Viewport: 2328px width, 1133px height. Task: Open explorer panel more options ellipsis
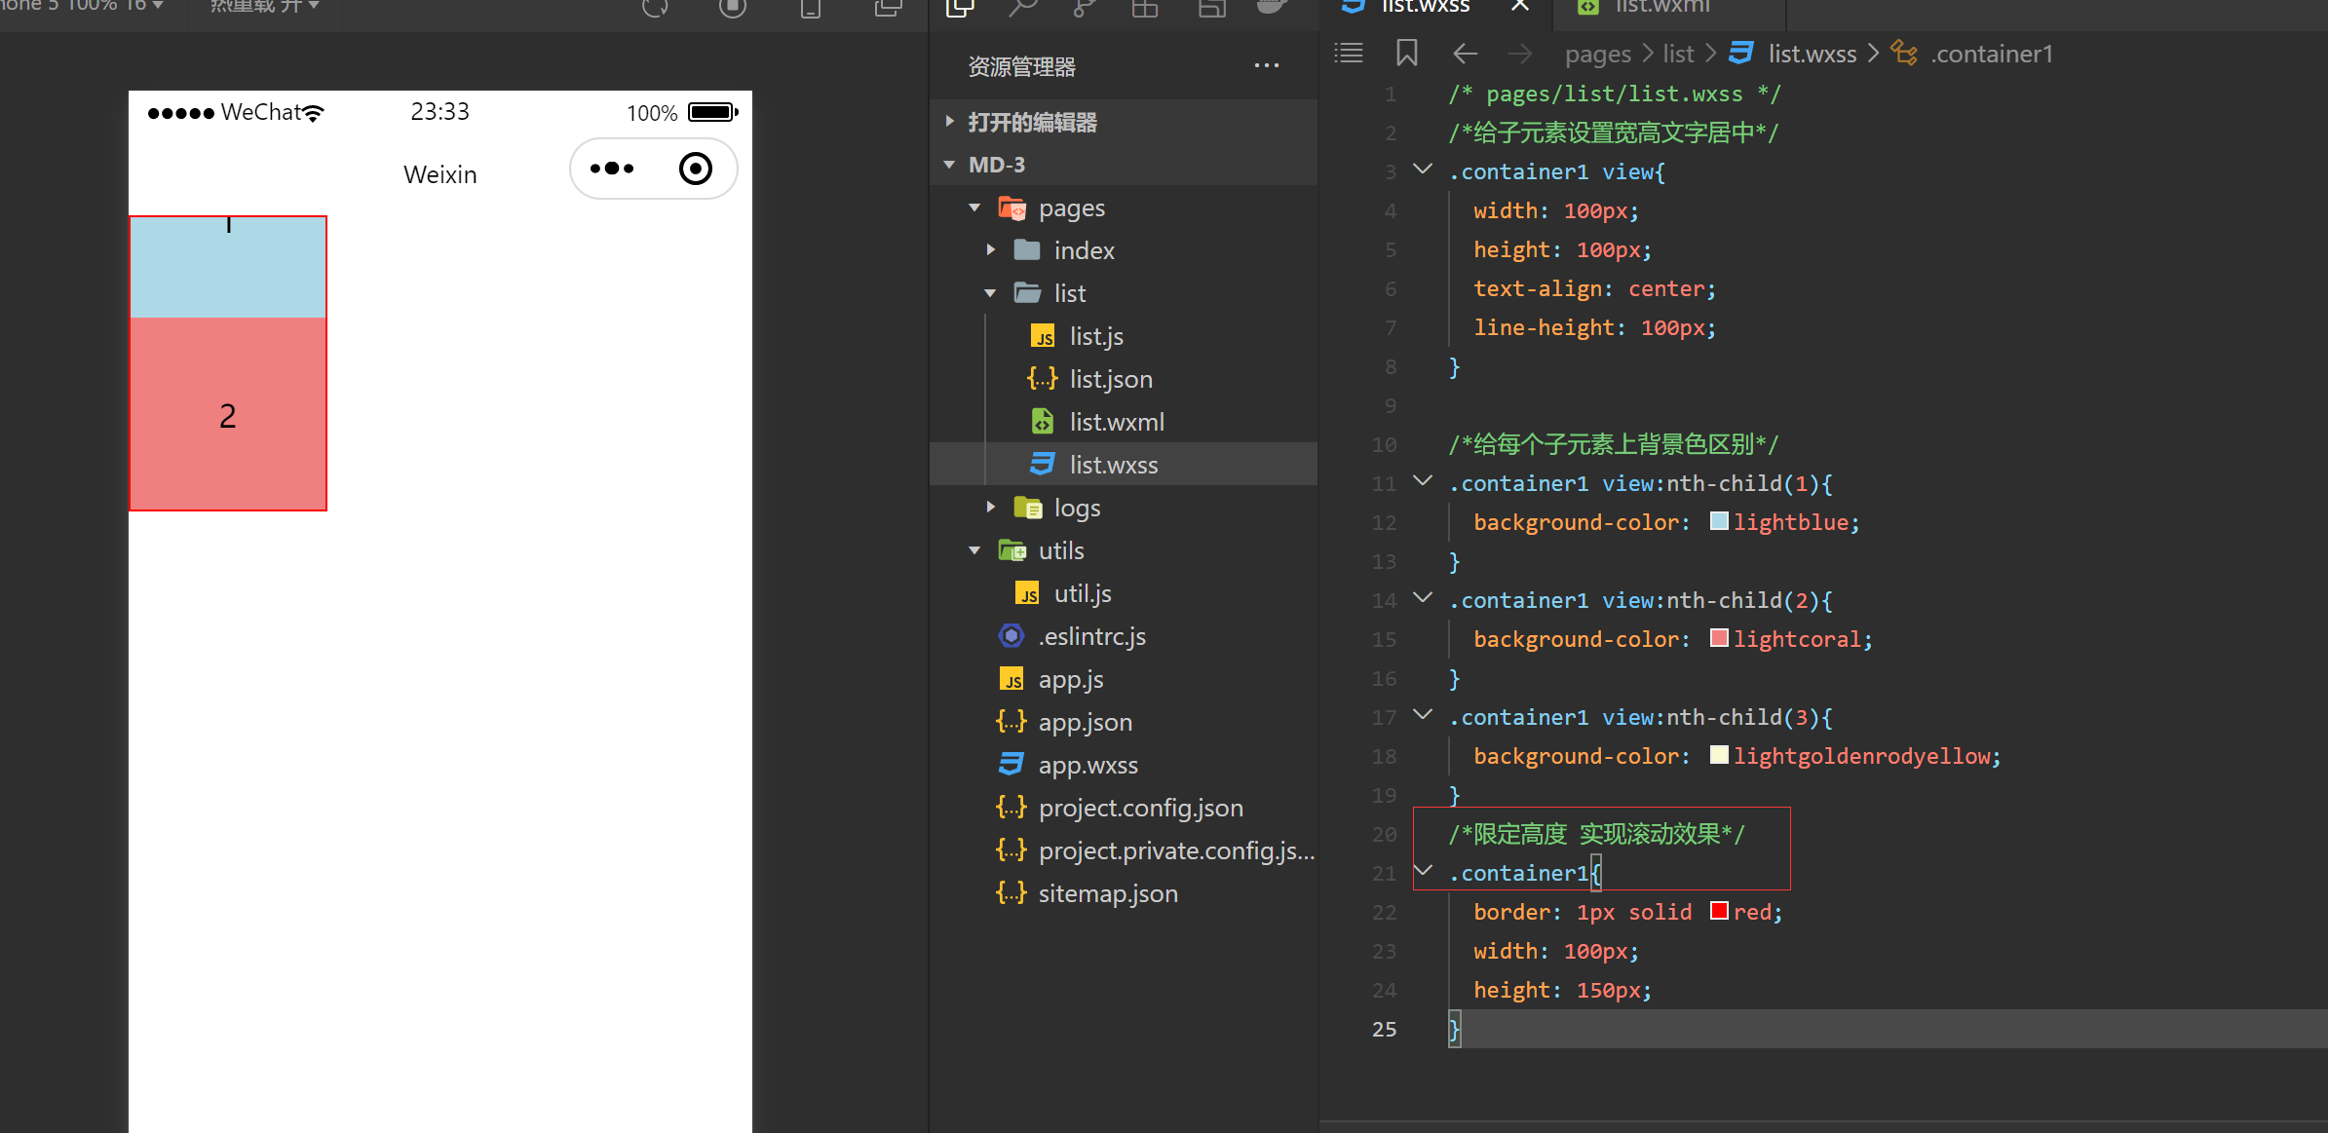click(1266, 65)
